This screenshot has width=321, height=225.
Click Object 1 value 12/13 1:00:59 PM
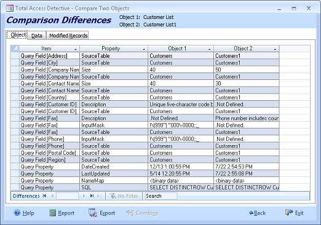[x=181, y=167]
